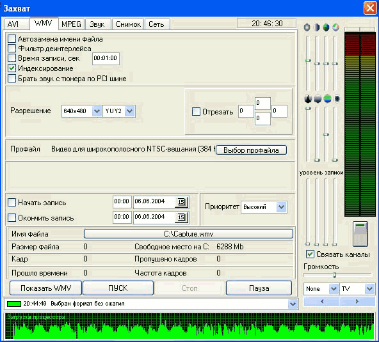Open the None audio source dropdown
Screen dimensions: 379x342
334,289
